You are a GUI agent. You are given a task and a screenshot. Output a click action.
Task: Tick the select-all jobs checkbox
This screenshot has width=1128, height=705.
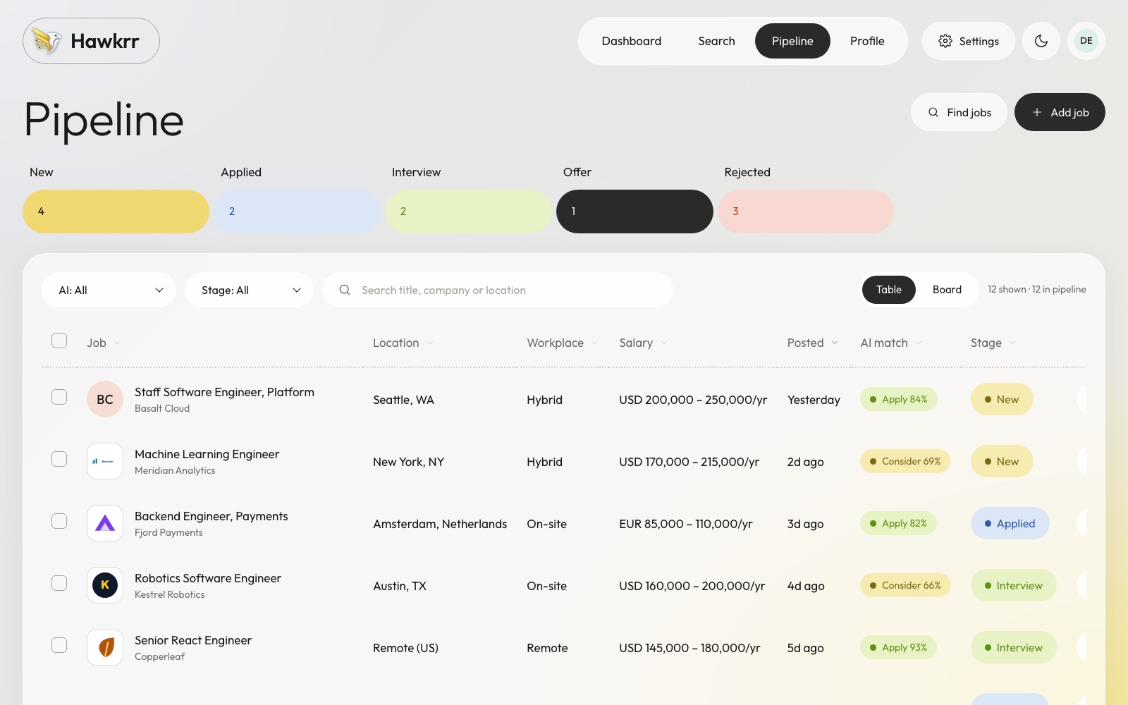[x=59, y=341]
